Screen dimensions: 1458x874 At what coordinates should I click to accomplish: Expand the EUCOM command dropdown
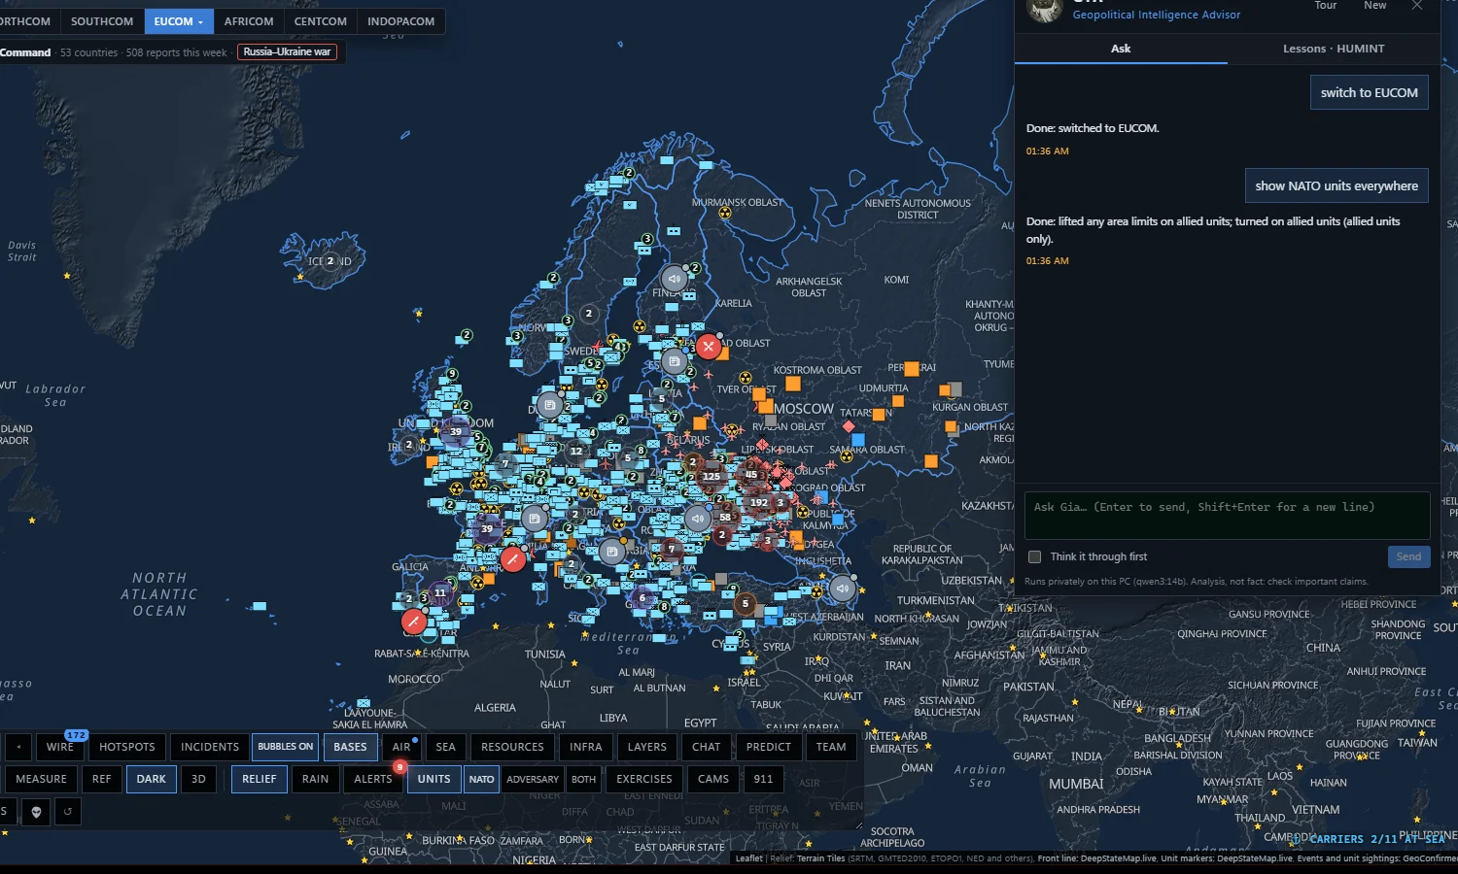point(179,21)
